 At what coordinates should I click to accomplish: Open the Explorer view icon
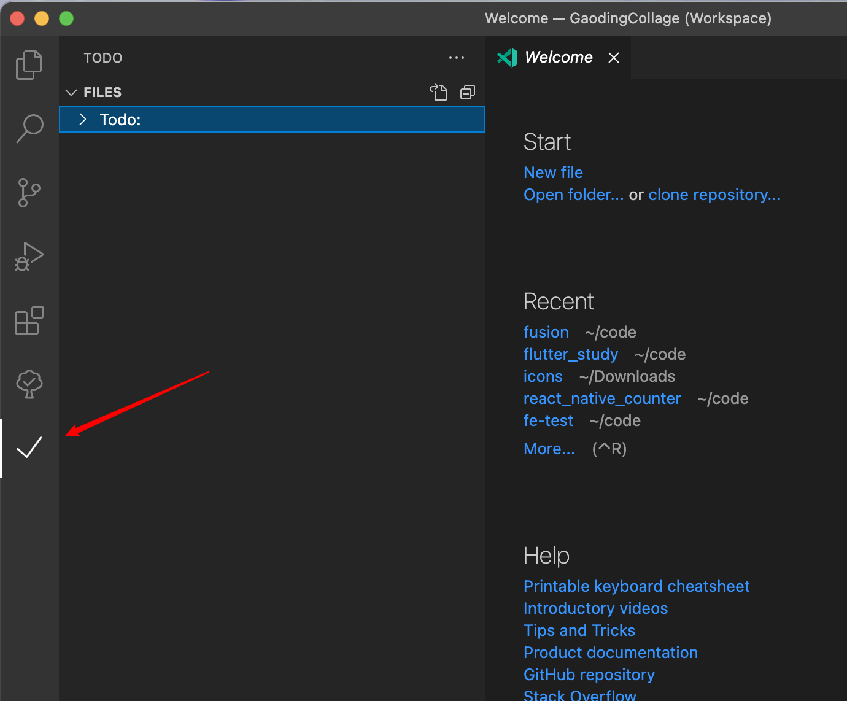tap(28, 64)
